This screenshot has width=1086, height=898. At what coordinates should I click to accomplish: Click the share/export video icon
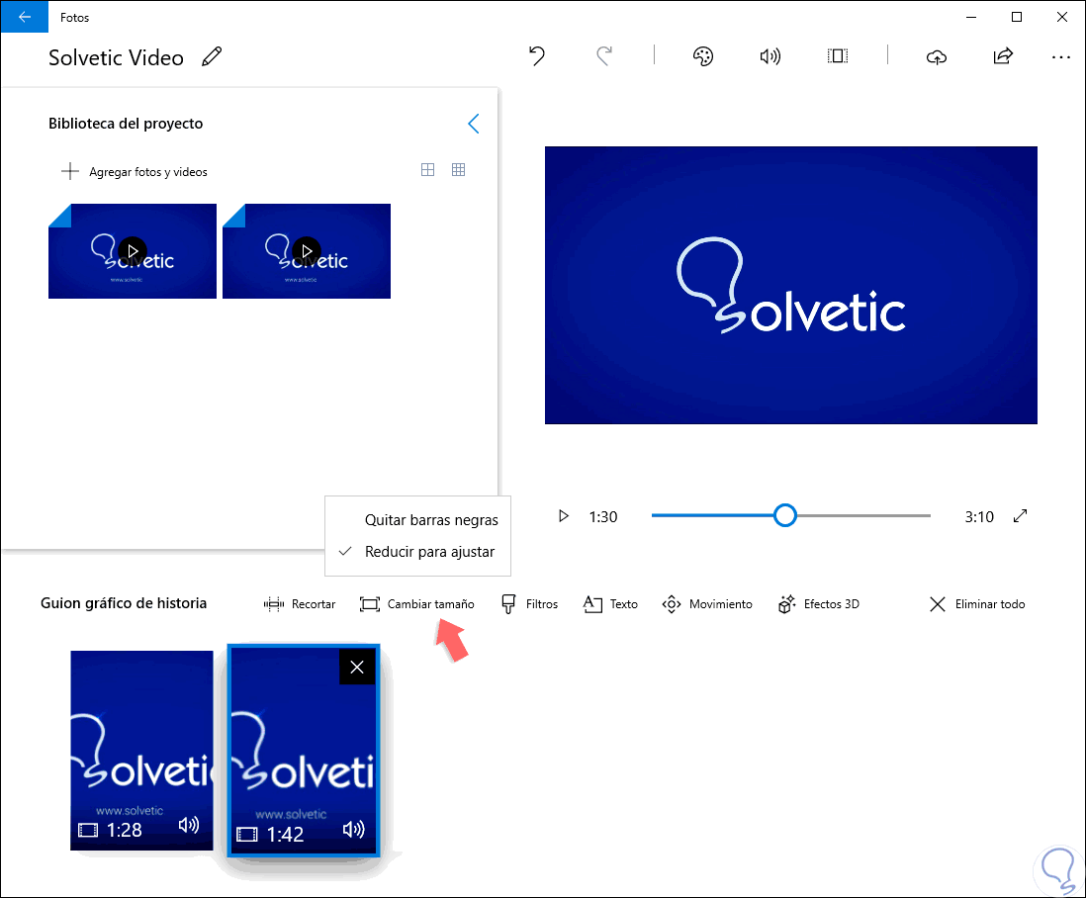[x=1003, y=56]
